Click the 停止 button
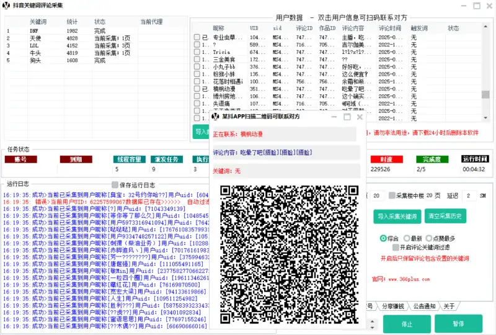The height and width of the screenshot is (335, 496). click(407, 324)
